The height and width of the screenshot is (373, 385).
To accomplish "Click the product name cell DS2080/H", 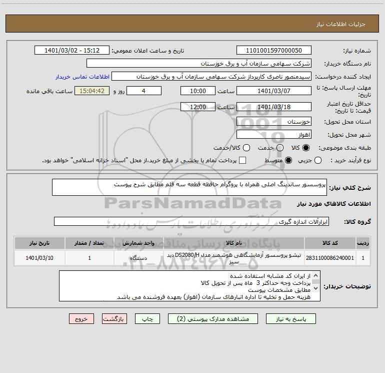I will (234, 258).
